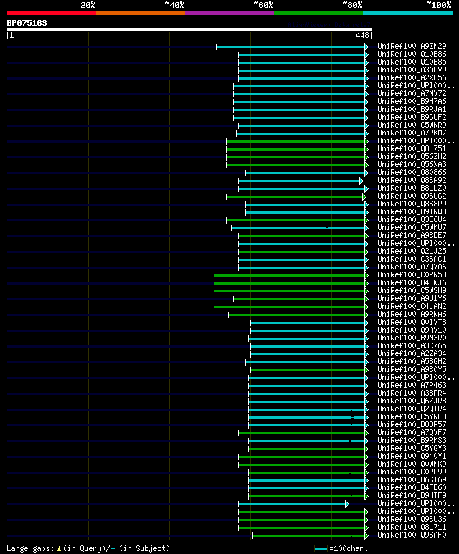Image resolution: width=459 pixels, height=554 pixels.
Task: Open hit UniRef100_A3ALV9
Action: 412,70
